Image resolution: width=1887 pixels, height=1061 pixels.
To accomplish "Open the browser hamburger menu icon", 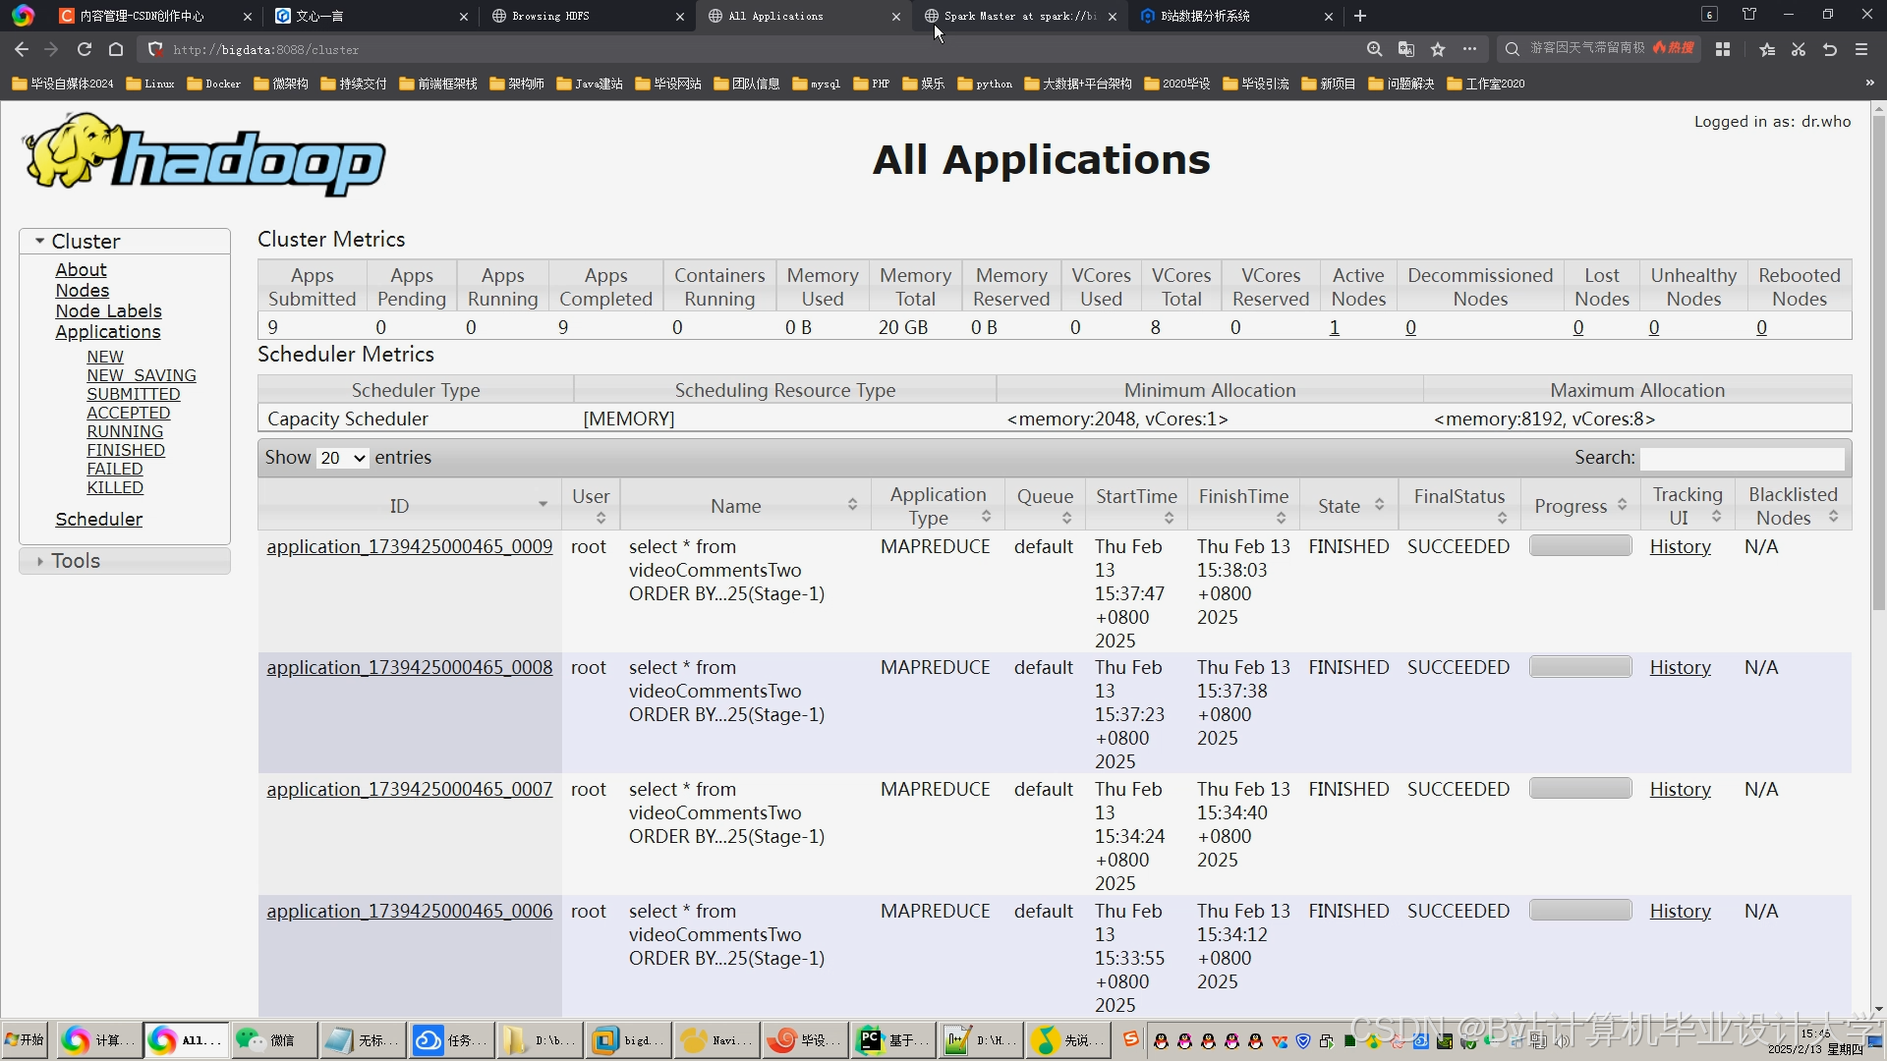I will click(x=1861, y=49).
